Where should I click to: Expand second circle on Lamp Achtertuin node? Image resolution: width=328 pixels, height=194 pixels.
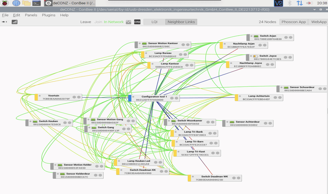[280, 97]
